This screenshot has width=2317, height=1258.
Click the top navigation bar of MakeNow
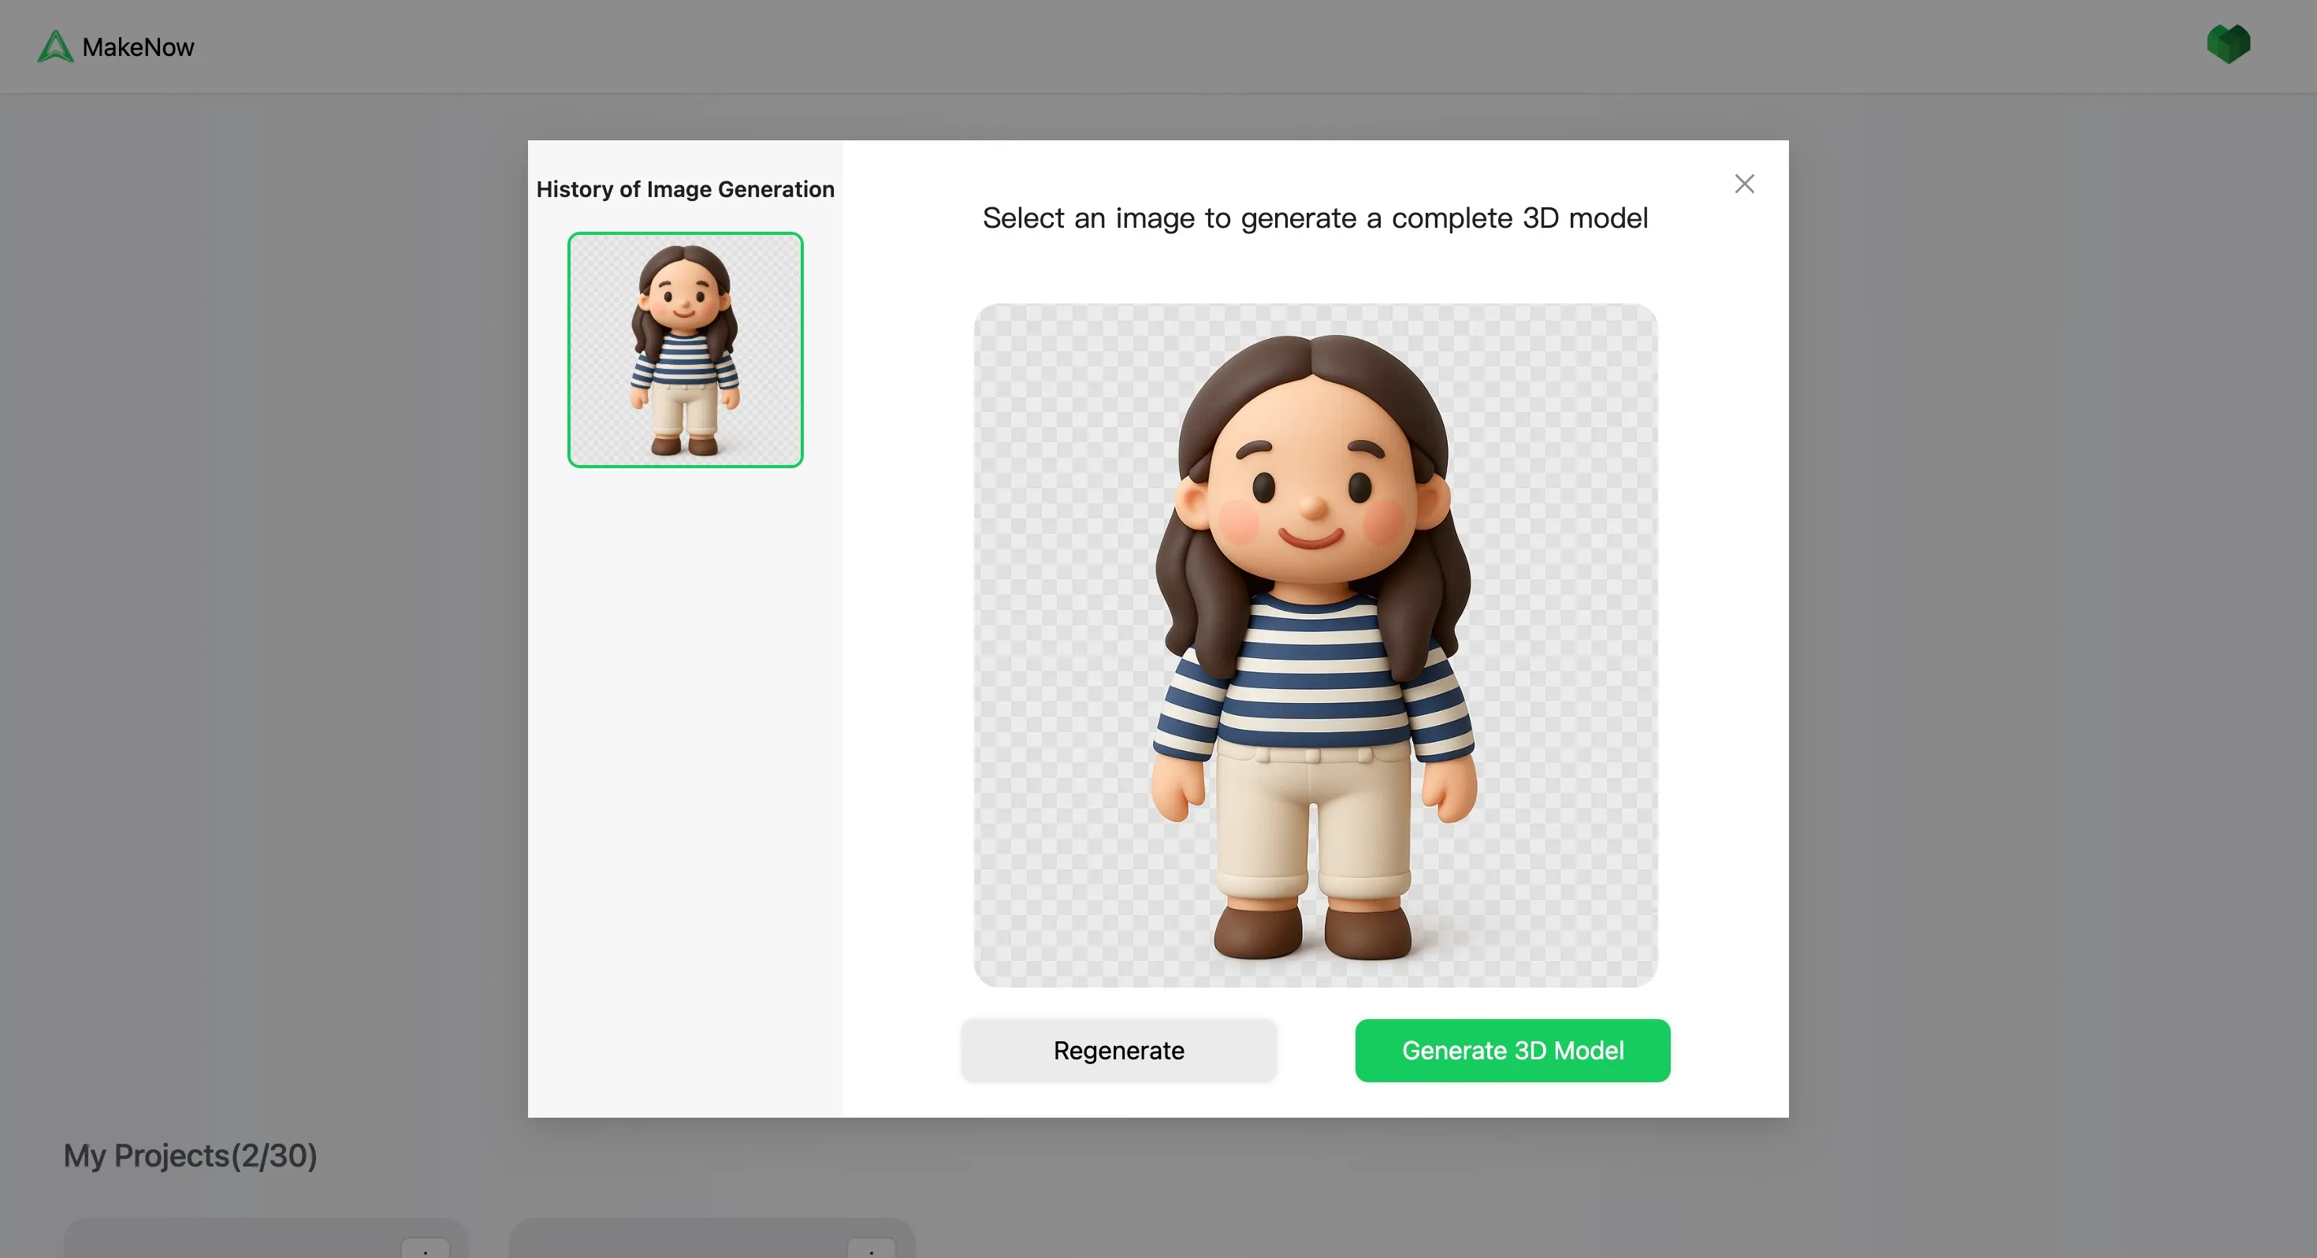pos(1158,46)
